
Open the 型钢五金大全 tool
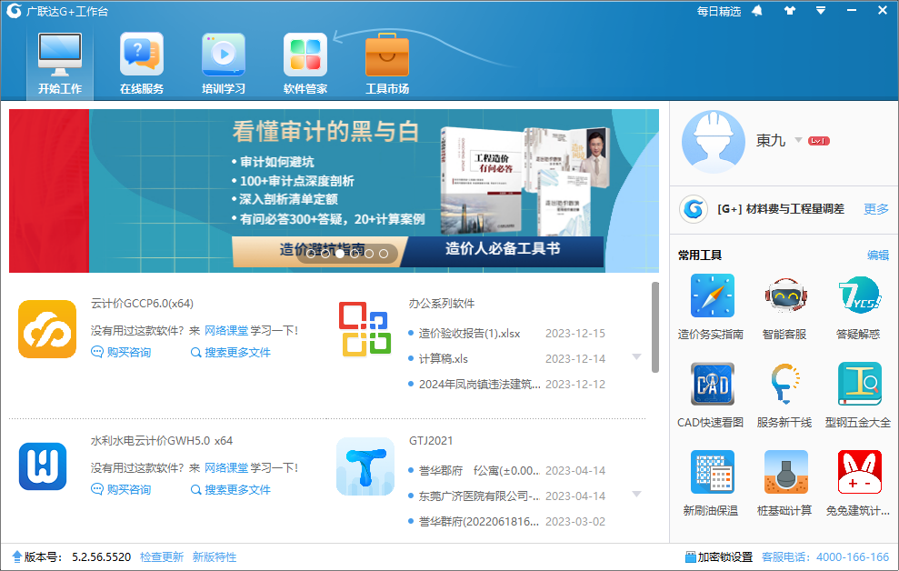(858, 396)
